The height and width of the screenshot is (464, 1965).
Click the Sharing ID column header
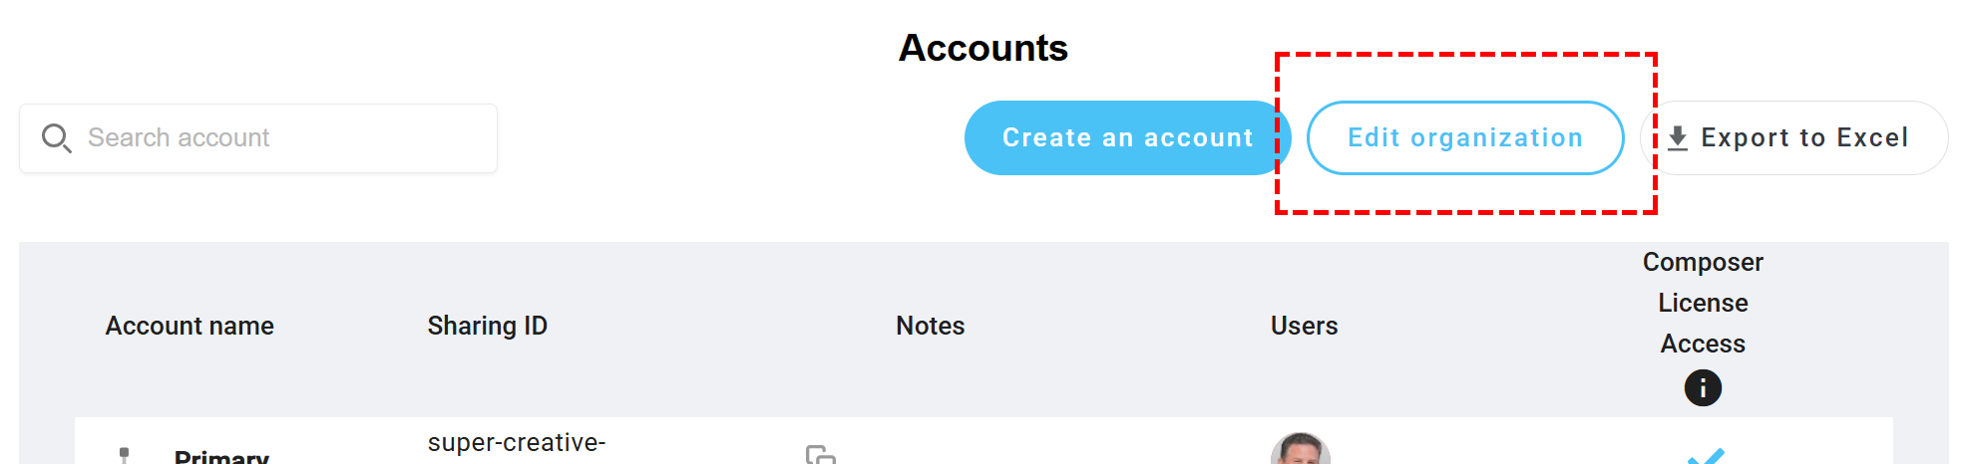click(x=487, y=326)
